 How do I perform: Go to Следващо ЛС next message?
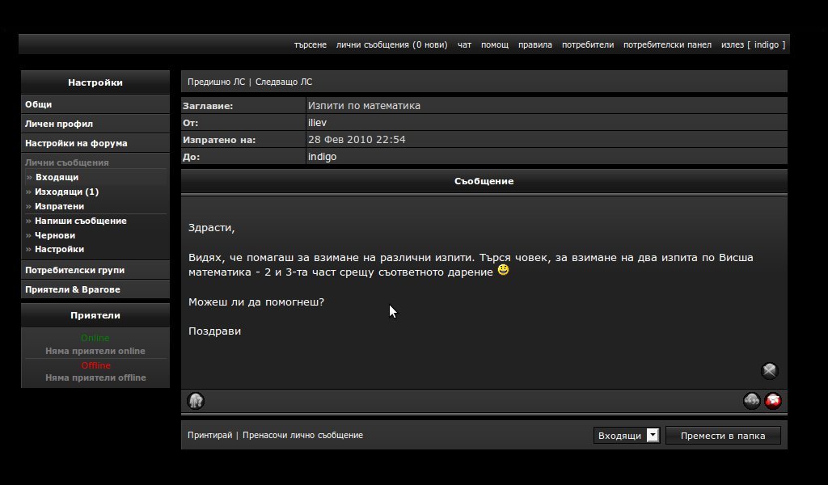pyautogui.click(x=284, y=82)
